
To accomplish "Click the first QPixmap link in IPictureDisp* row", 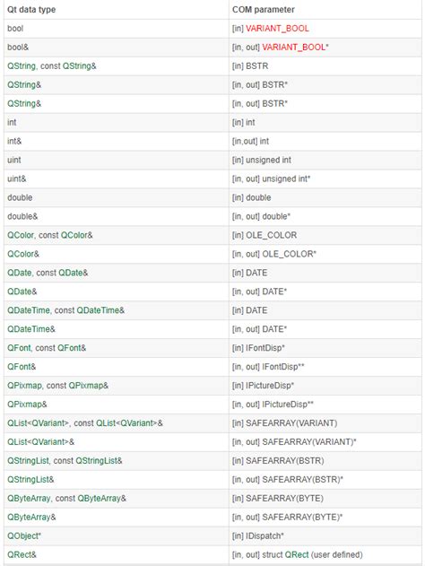I will pyautogui.click(x=24, y=386).
